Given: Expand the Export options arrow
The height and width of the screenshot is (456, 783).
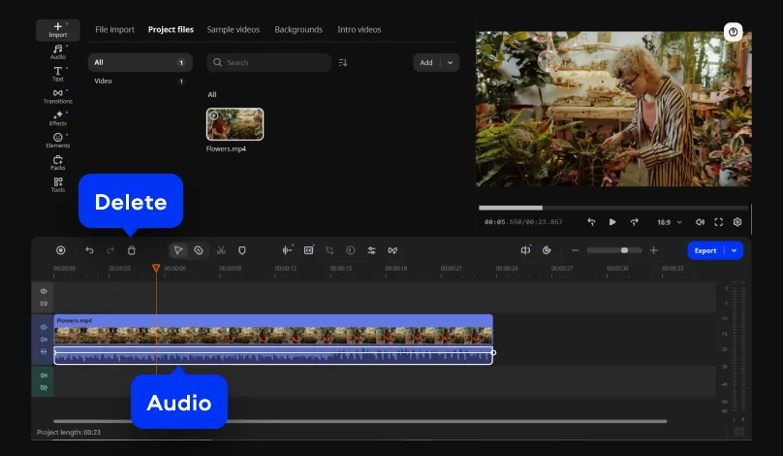Looking at the screenshot, I should 735,250.
